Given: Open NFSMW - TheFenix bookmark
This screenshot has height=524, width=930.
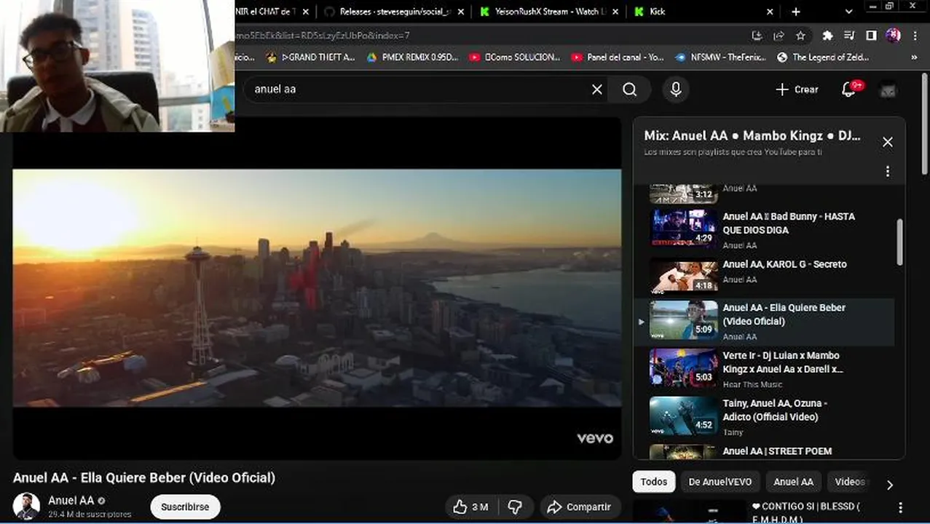Looking at the screenshot, I should [x=720, y=57].
